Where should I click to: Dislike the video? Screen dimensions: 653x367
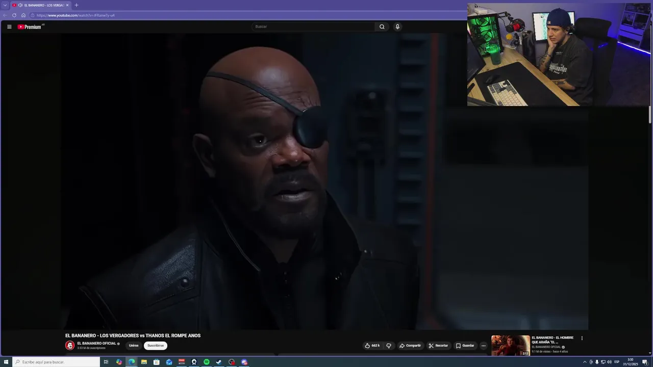tap(389, 346)
